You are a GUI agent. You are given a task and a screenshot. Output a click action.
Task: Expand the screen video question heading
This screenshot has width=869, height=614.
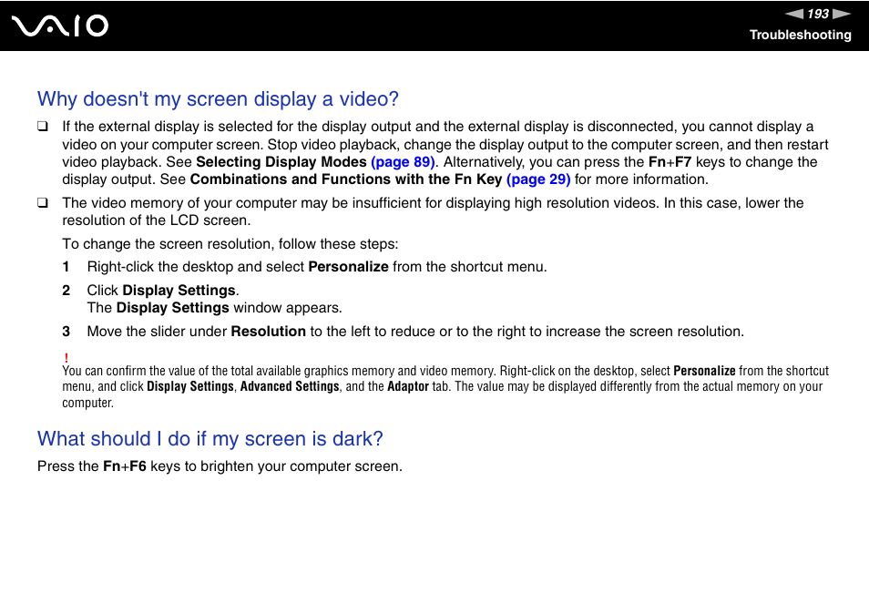(x=218, y=99)
